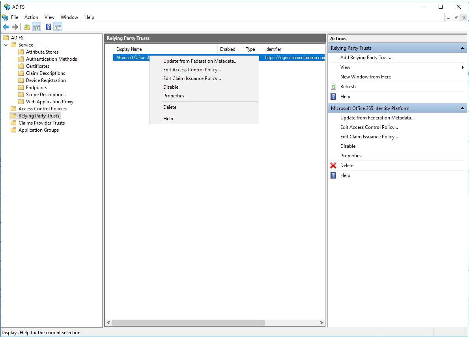Click the horizontal scrollbar thumb in trusts list
Screen dimensions: 469x337
[188, 323]
